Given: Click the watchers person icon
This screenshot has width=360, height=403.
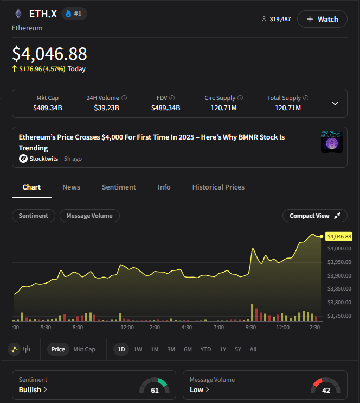Looking at the screenshot, I should coord(264,19).
